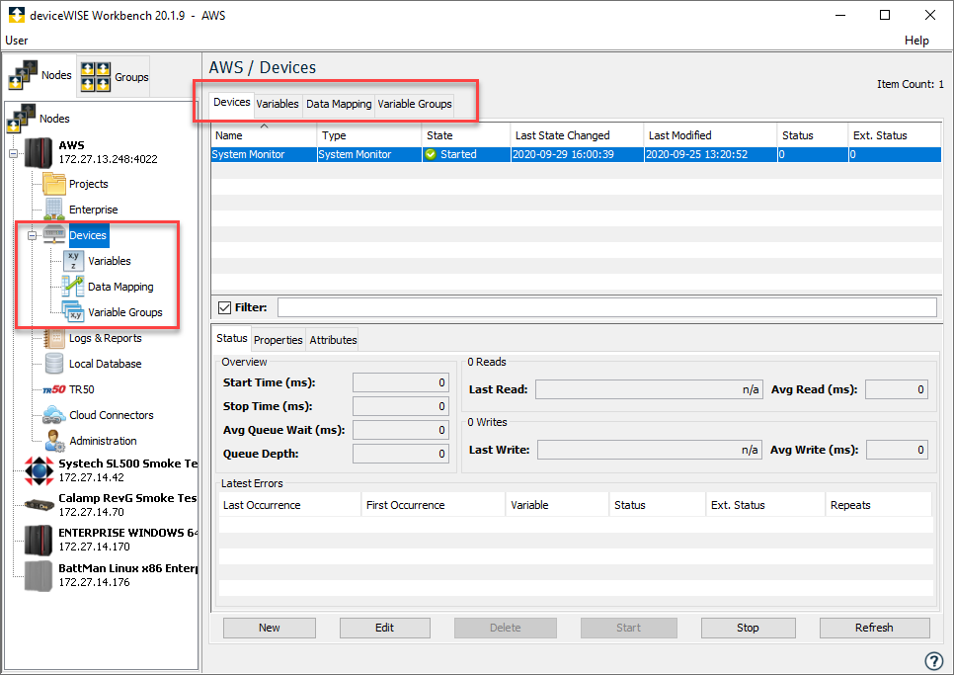Switch to the Data Mapping tab
The width and height of the screenshot is (954, 675).
pyautogui.click(x=339, y=104)
